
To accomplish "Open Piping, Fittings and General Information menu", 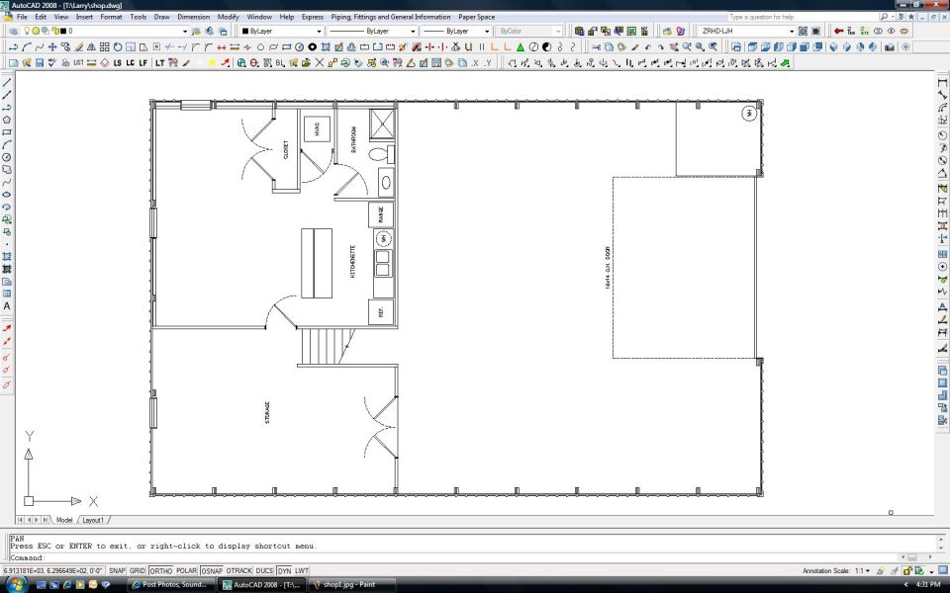I will click(x=391, y=17).
